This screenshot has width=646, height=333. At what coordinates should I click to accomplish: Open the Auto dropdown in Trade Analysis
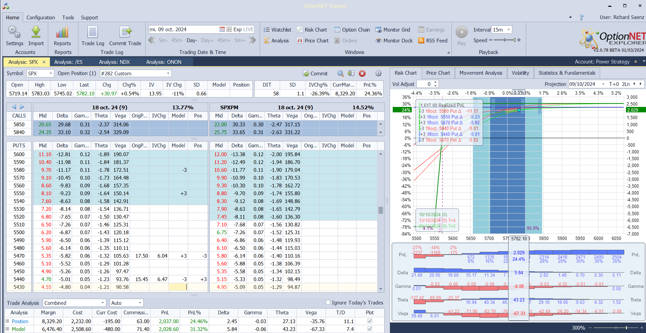tap(140, 303)
